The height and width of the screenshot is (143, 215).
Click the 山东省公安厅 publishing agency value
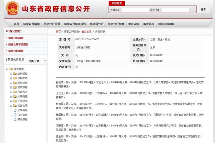pos(83,47)
